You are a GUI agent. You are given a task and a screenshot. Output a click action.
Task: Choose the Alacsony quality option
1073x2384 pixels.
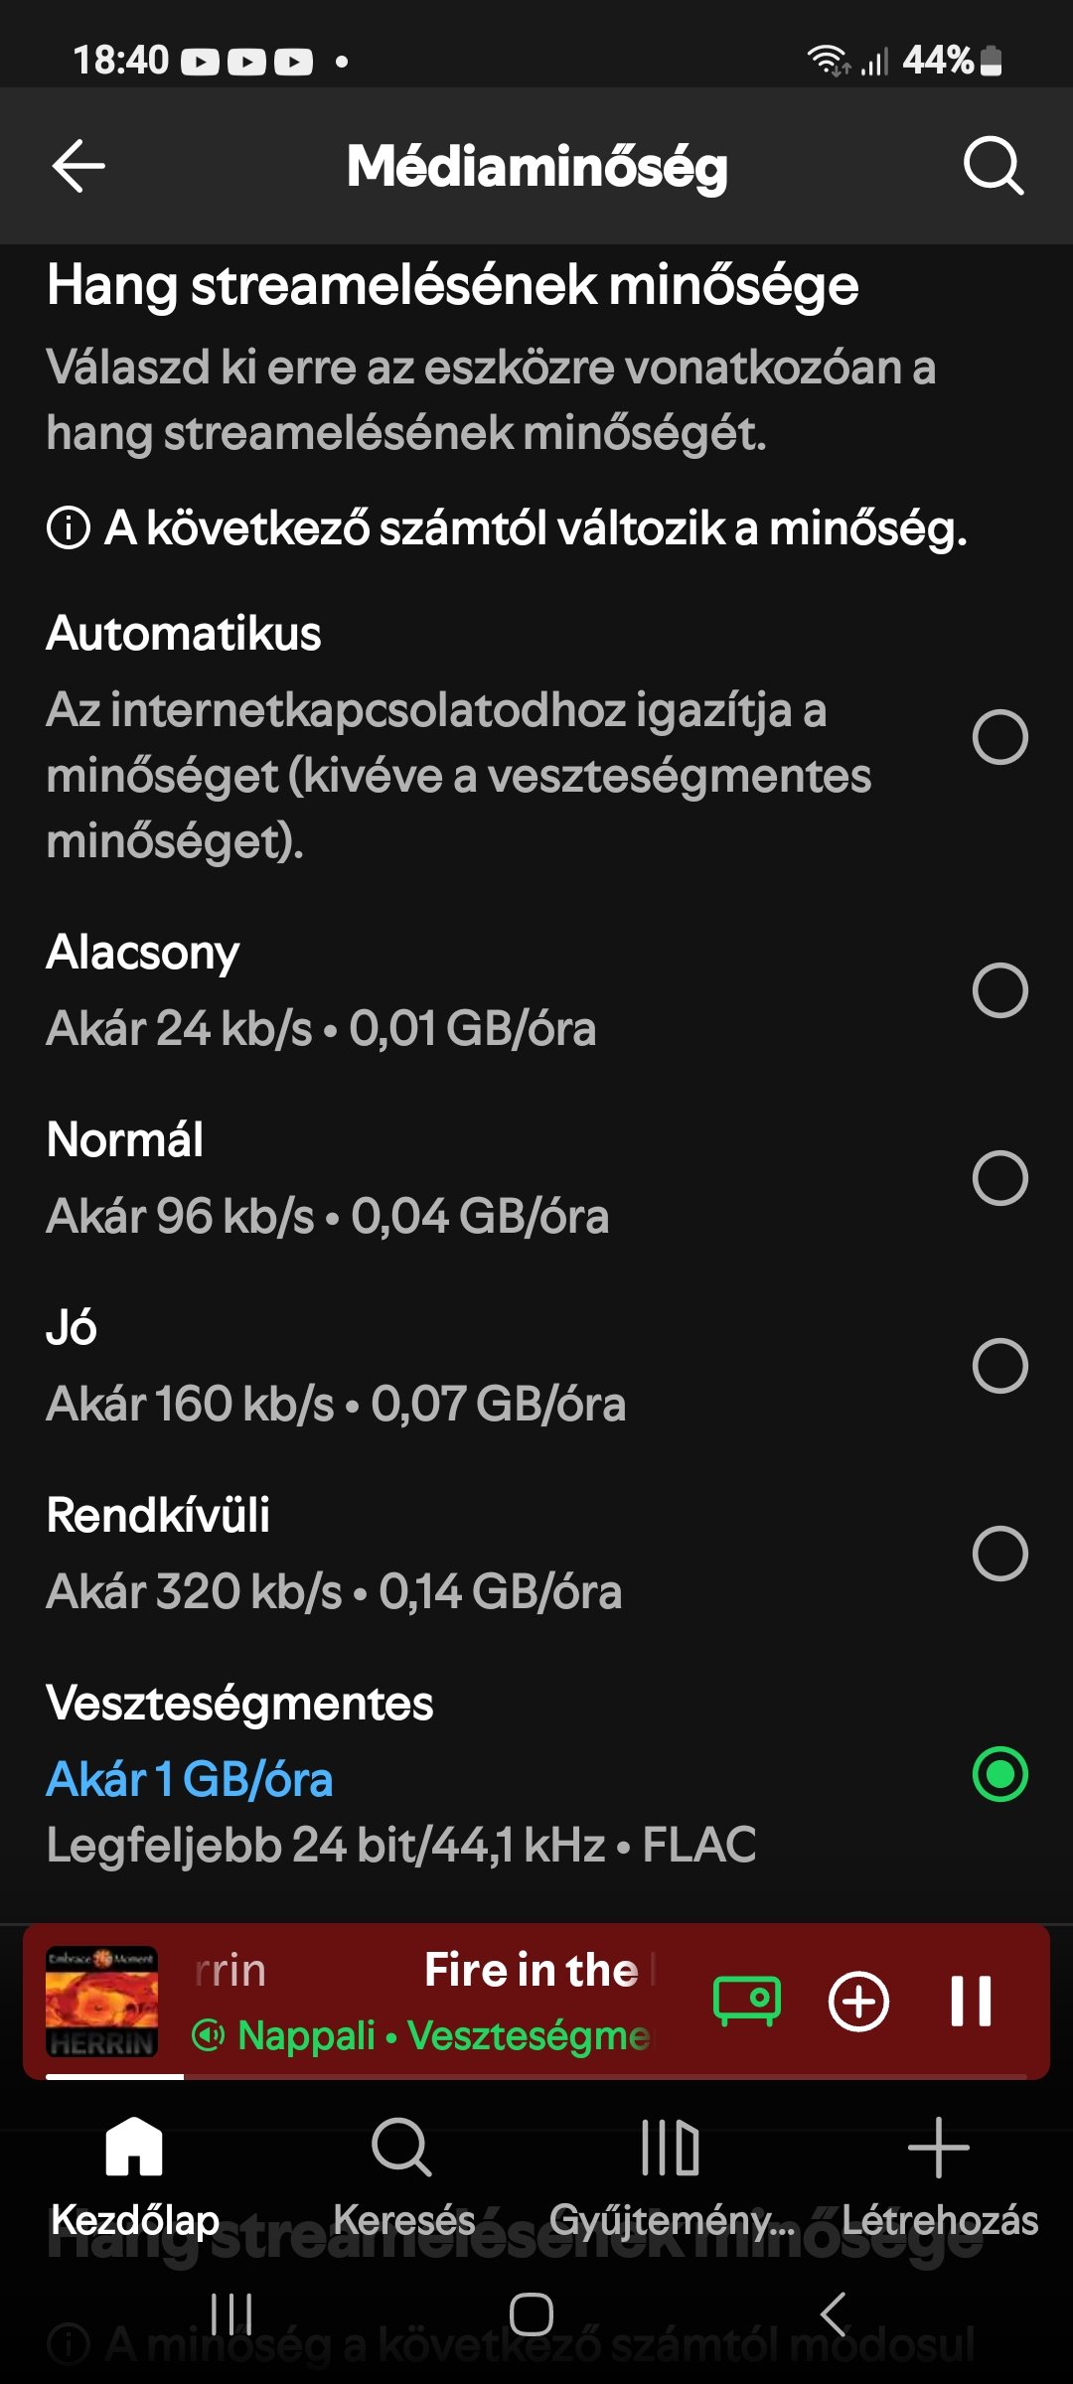pyautogui.click(x=999, y=989)
